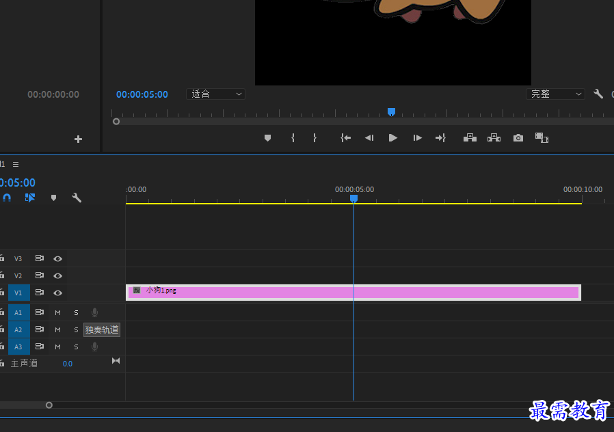
Task: Mute the A1 track
Action: point(57,312)
